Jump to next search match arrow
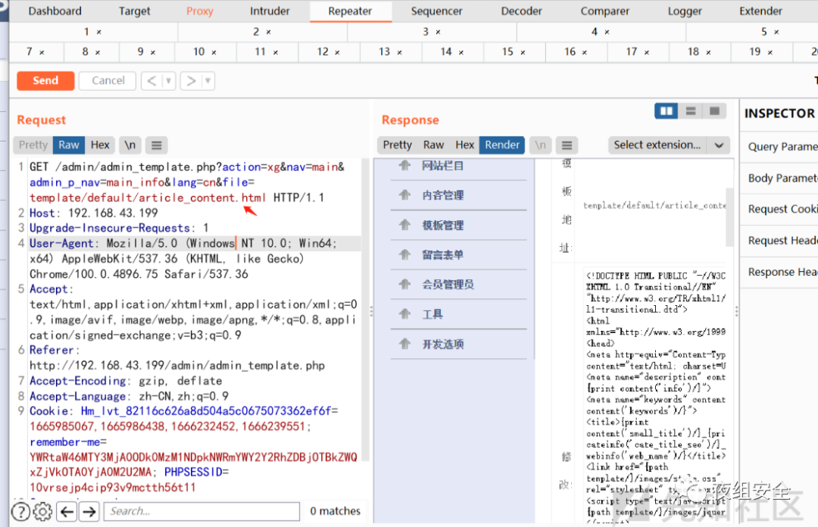The height and width of the screenshot is (527, 818). (89, 512)
